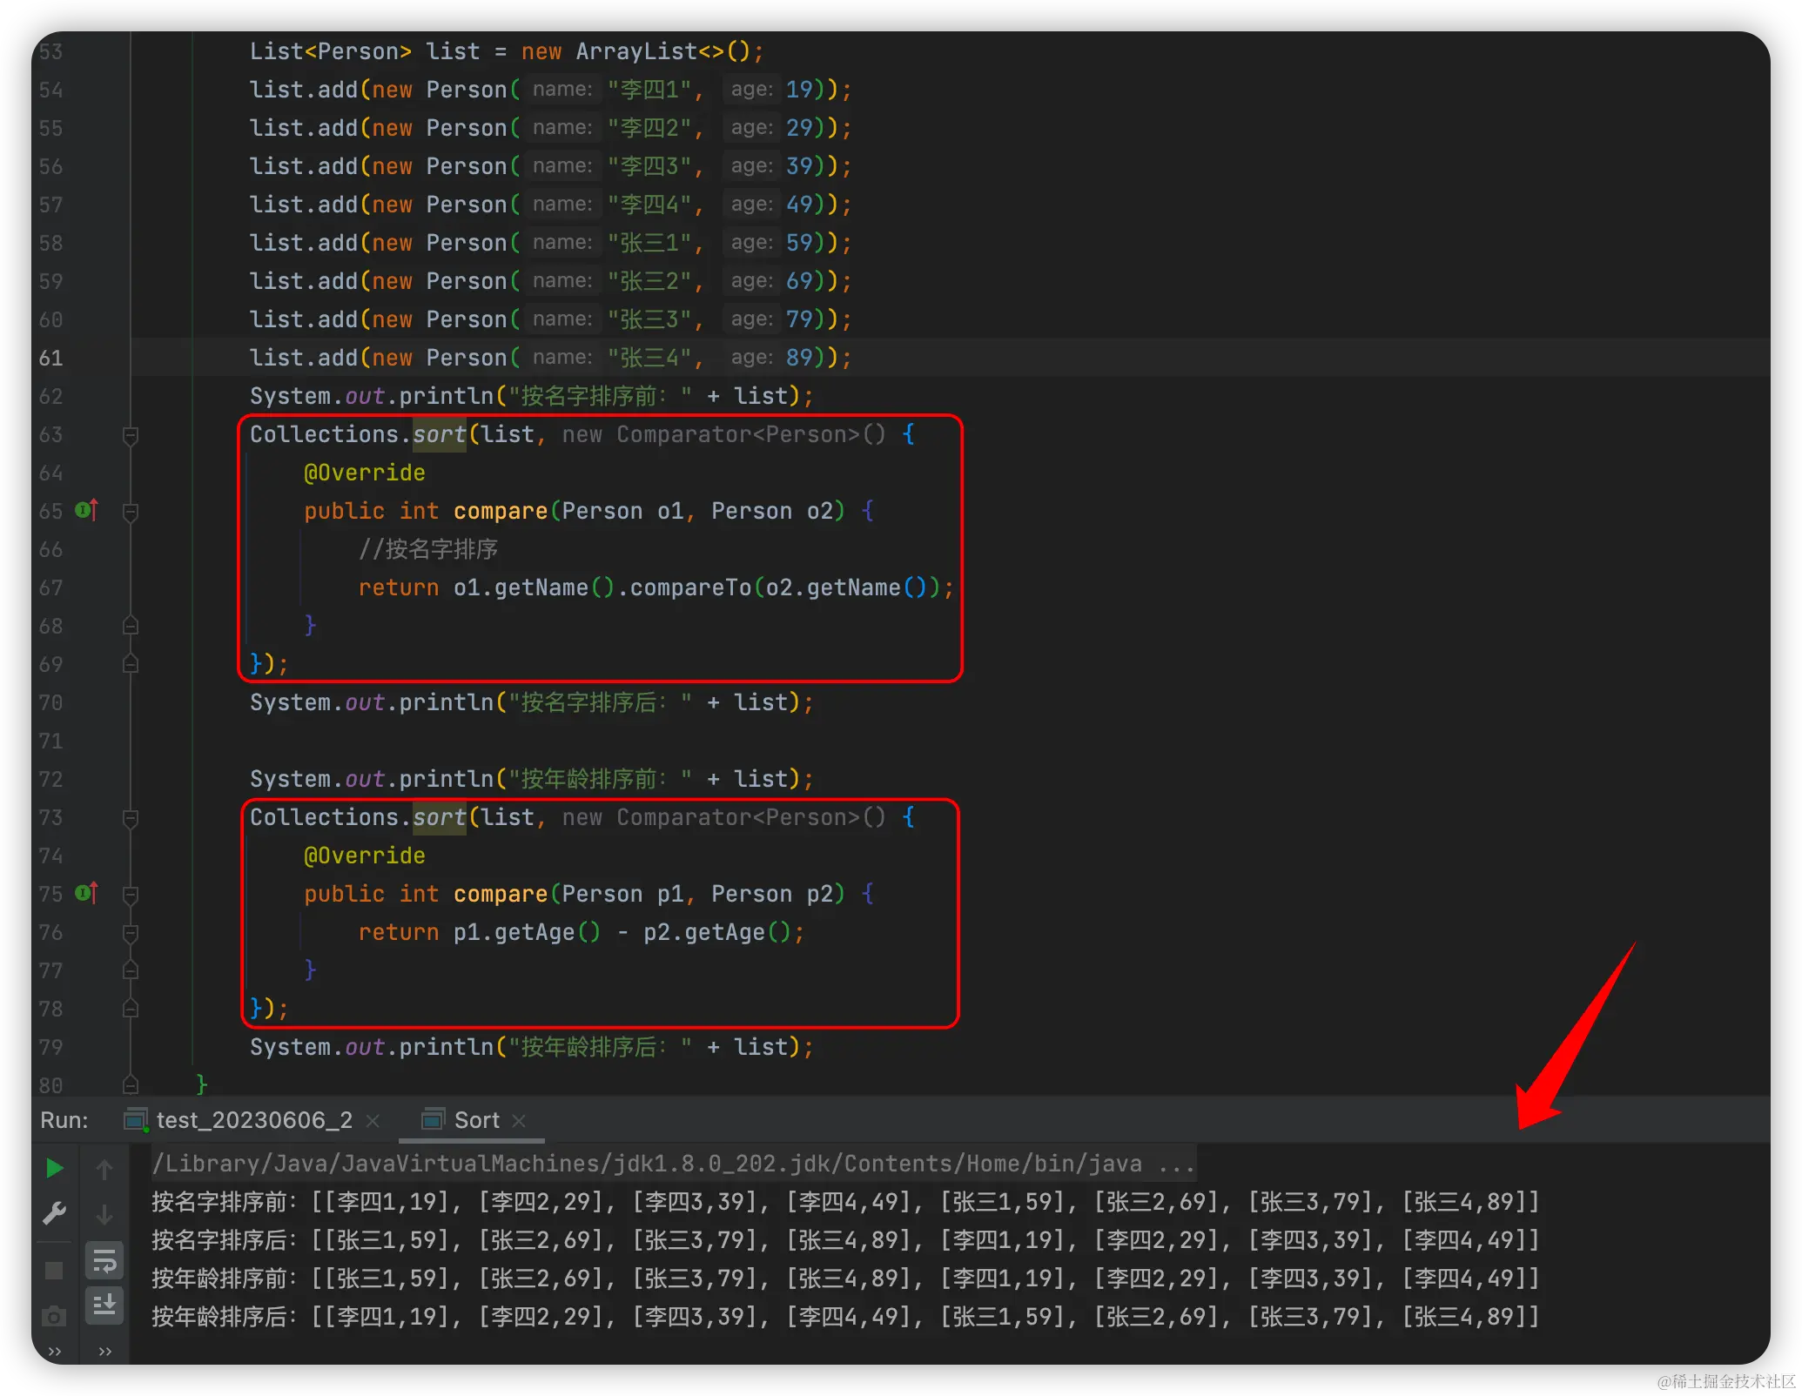Image resolution: width=1802 pixels, height=1396 pixels.
Task: Click the fold end marker at line 68
Action: (x=131, y=626)
